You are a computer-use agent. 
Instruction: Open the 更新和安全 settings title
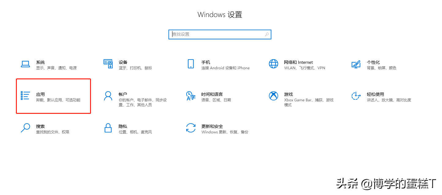212,126
